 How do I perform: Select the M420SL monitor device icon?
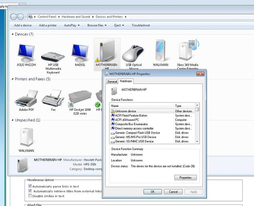[x=80, y=53]
